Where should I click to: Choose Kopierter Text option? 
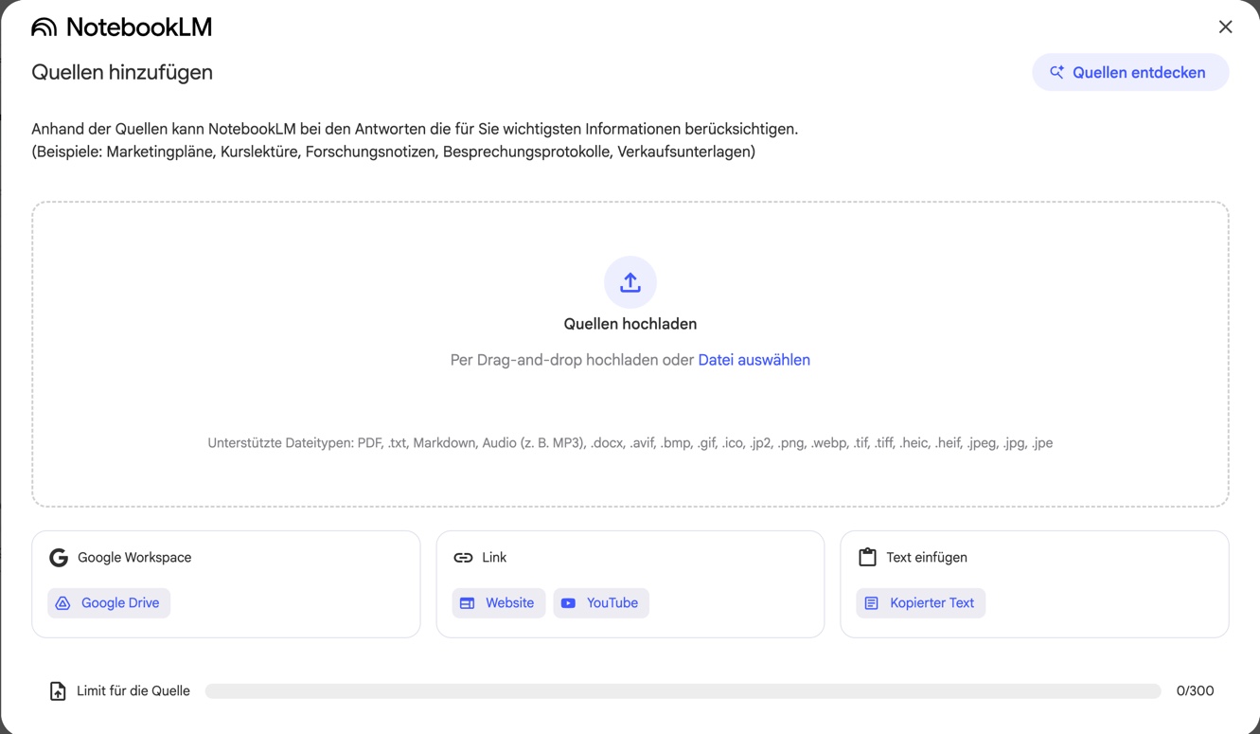tap(920, 603)
